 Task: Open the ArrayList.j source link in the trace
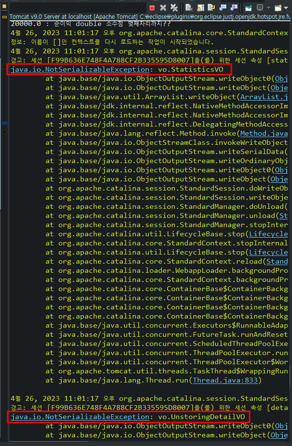(x=264, y=97)
